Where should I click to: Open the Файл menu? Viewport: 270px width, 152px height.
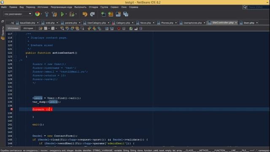[4, 7]
